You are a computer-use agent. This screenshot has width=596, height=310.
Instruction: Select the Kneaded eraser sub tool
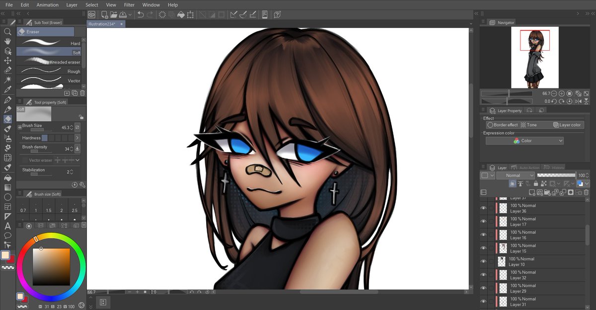[x=49, y=62]
